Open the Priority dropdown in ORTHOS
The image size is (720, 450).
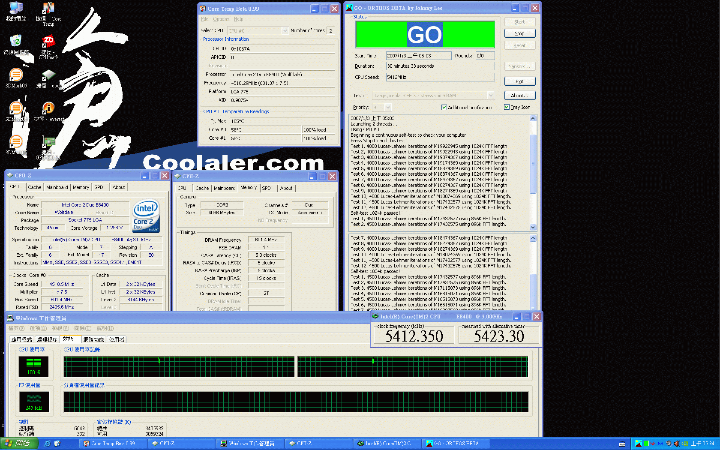(x=388, y=108)
